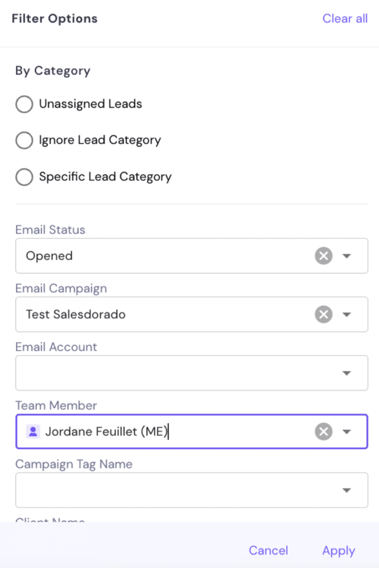Click the avatar icon beside Jordane Feuillet
The image size is (379, 568).
pyautogui.click(x=33, y=432)
